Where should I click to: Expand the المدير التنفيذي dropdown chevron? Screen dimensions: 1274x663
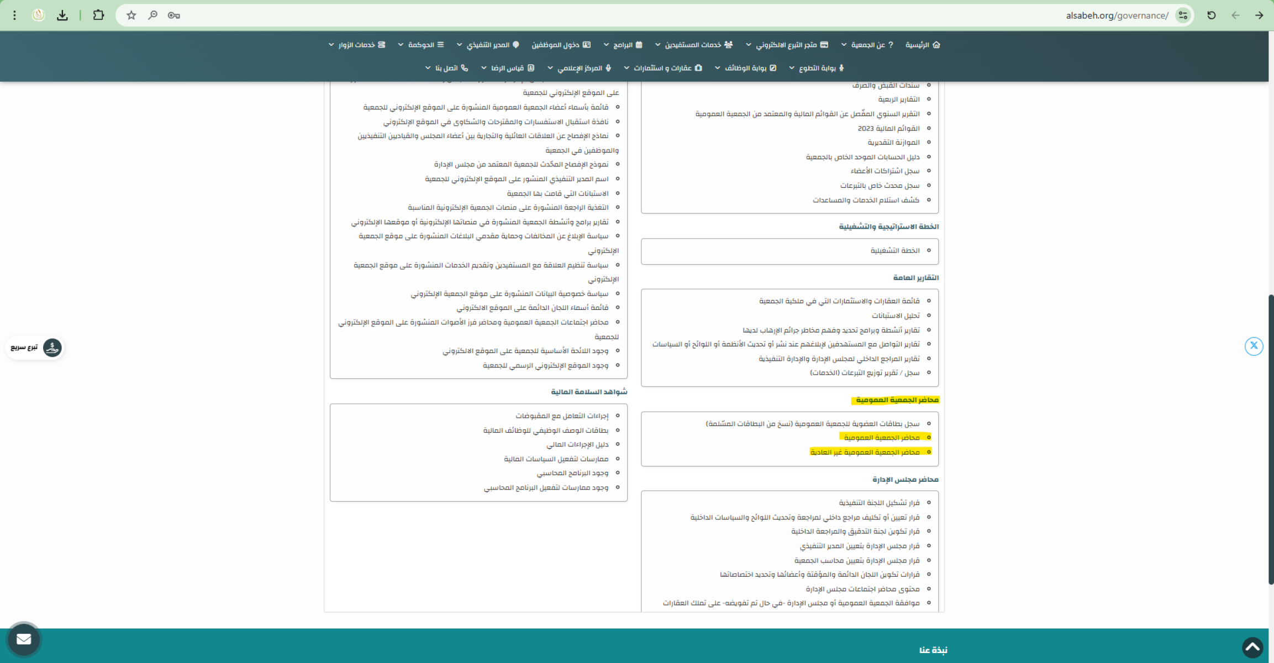pos(459,45)
